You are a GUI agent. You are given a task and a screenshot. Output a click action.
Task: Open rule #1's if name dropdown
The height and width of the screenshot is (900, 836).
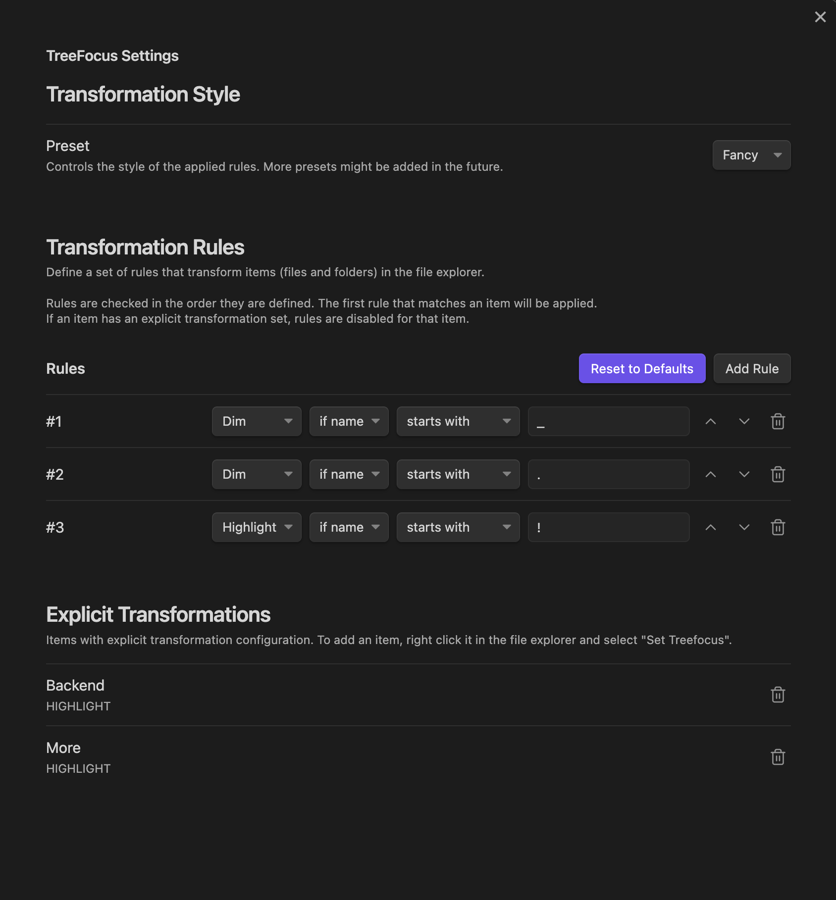pyautogui.click(x=349, y=421)
